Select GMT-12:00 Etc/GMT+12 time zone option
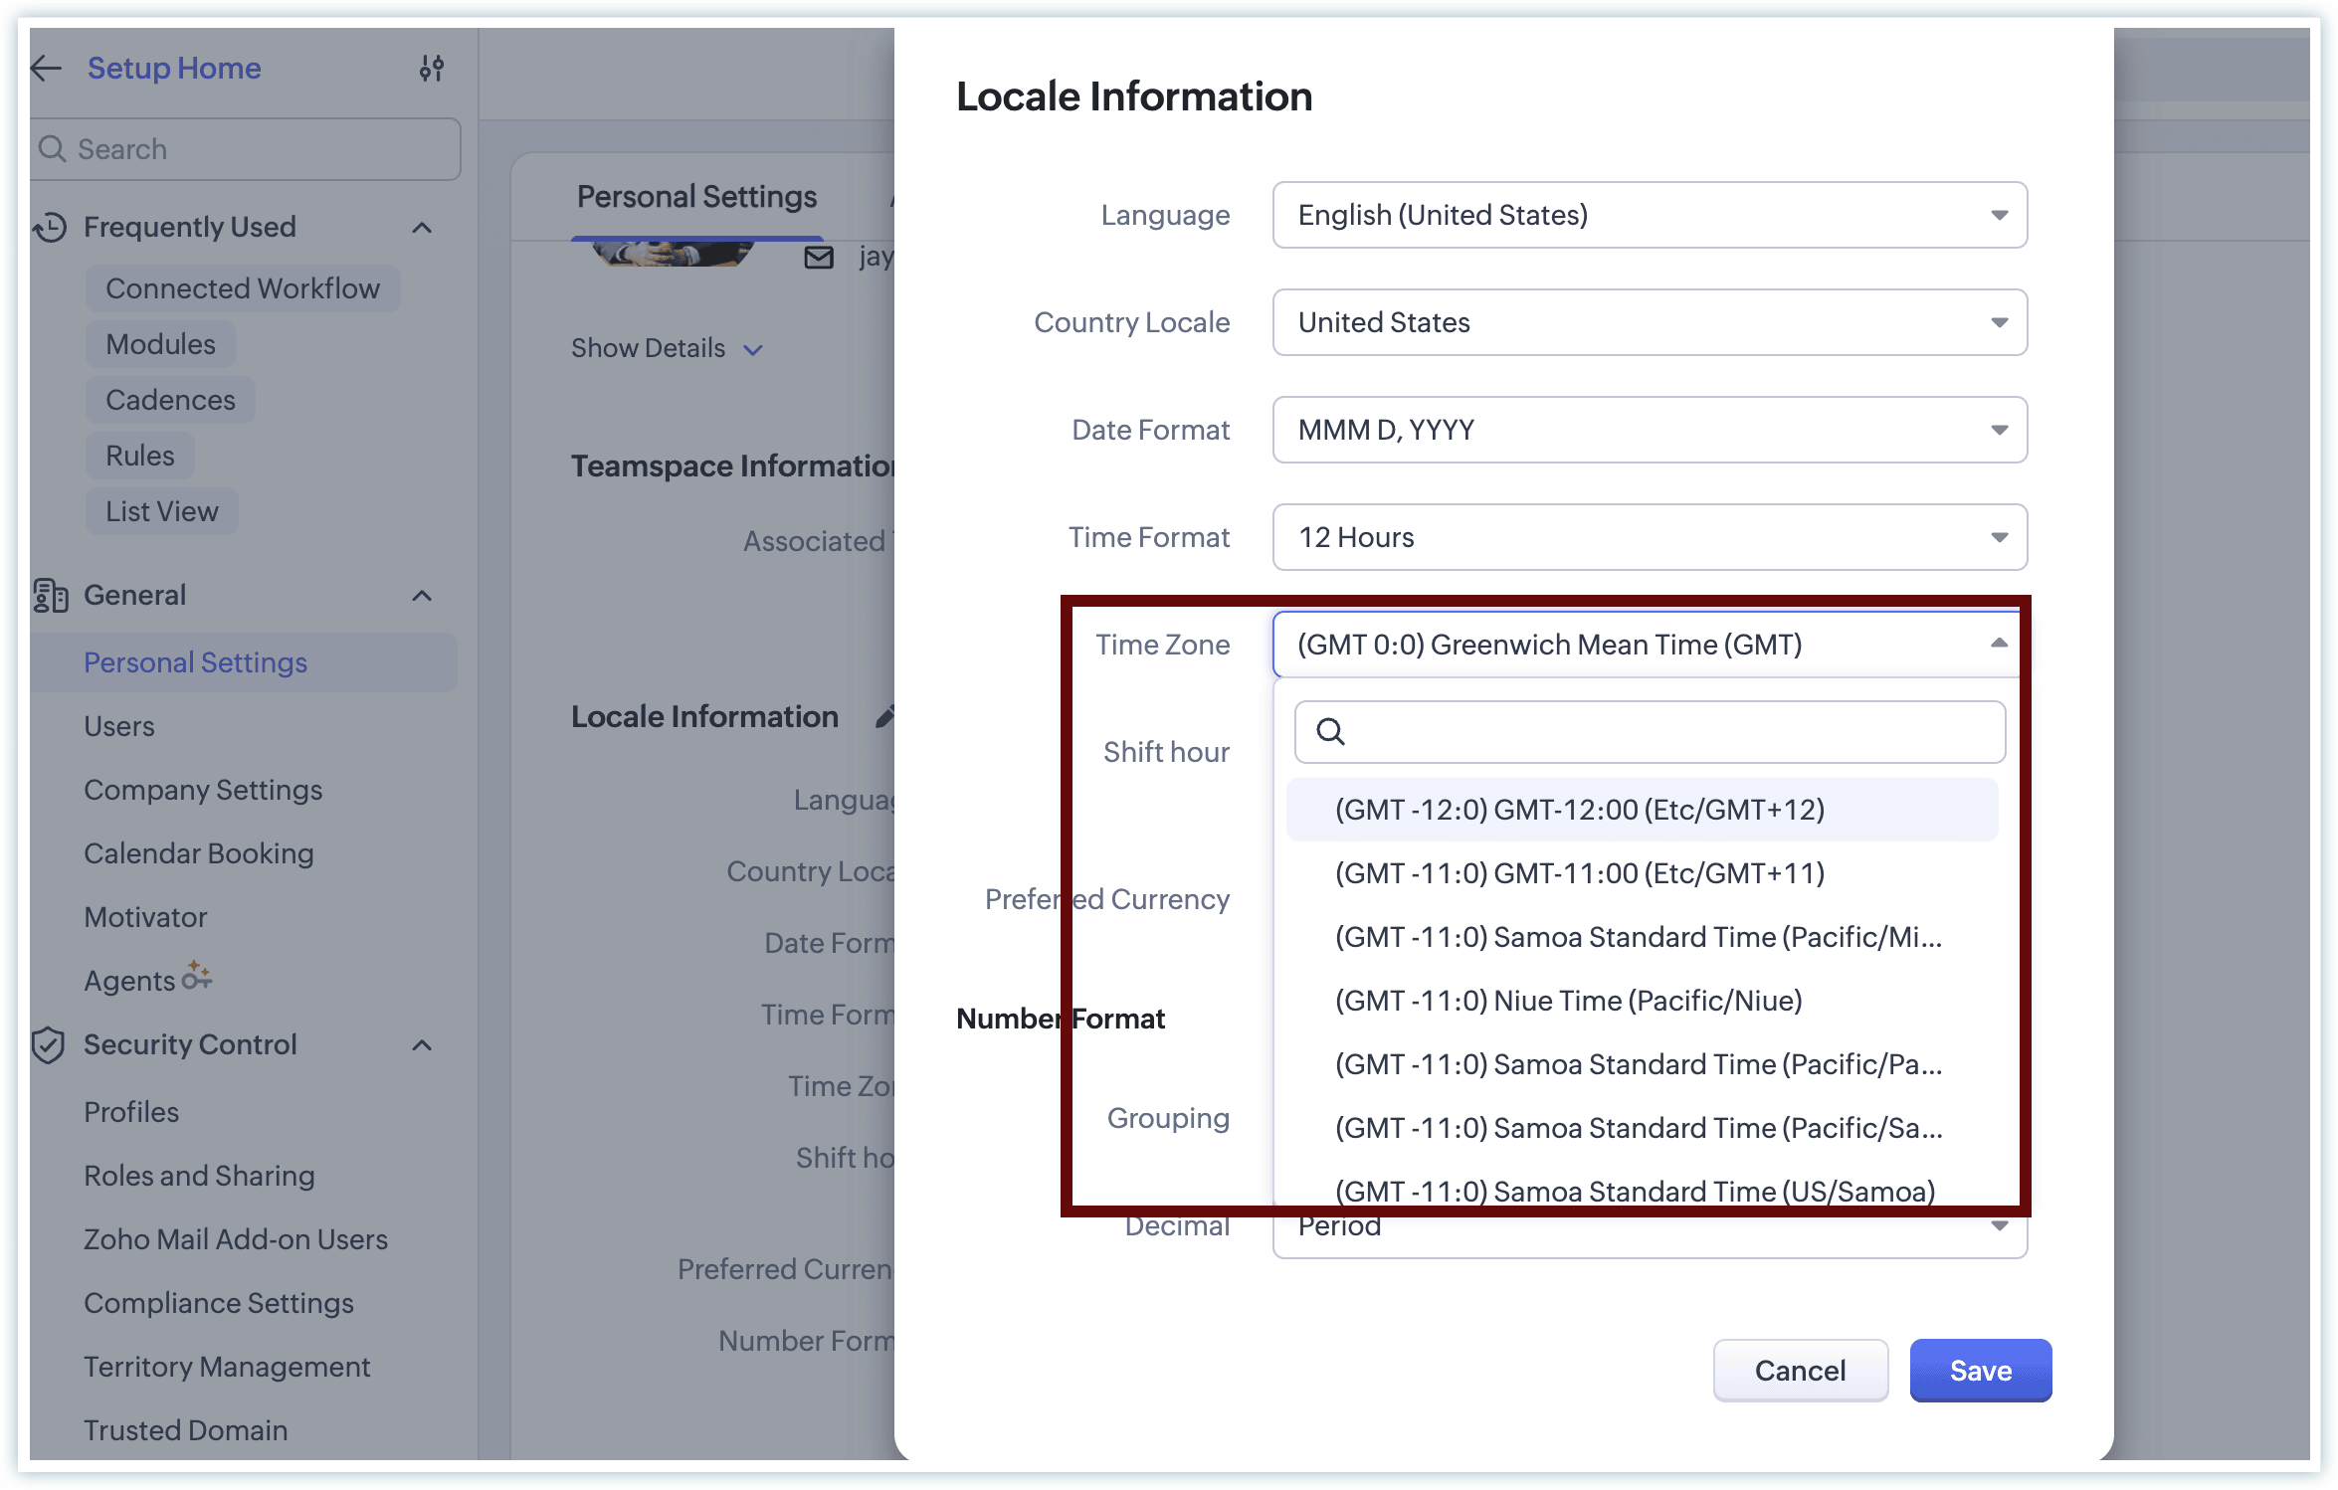This screenshot has height=1490, width=2338. [x=1580, y=810]
